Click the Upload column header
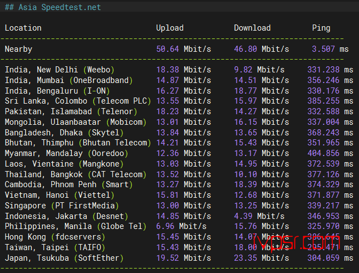 [x=170, y=28]
